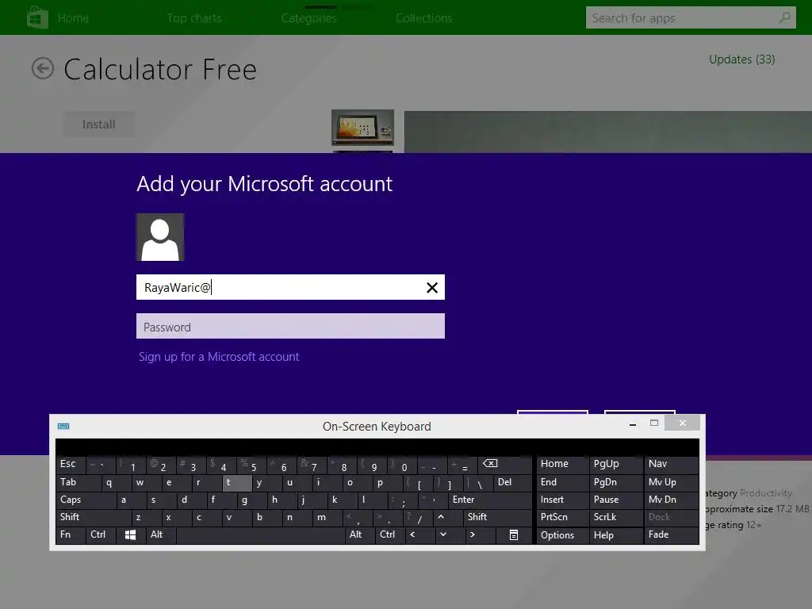Open the Updates (33) link
The height and width of the screenshot is (609, 812).
pyautogui.click(x=741, y=59)
